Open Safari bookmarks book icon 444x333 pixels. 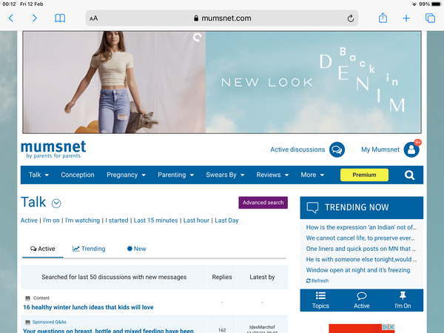click(x=60, y=18)
